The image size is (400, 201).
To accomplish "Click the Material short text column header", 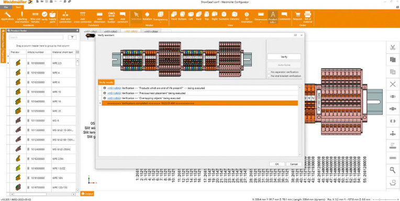I will click(x=63, y=52).
